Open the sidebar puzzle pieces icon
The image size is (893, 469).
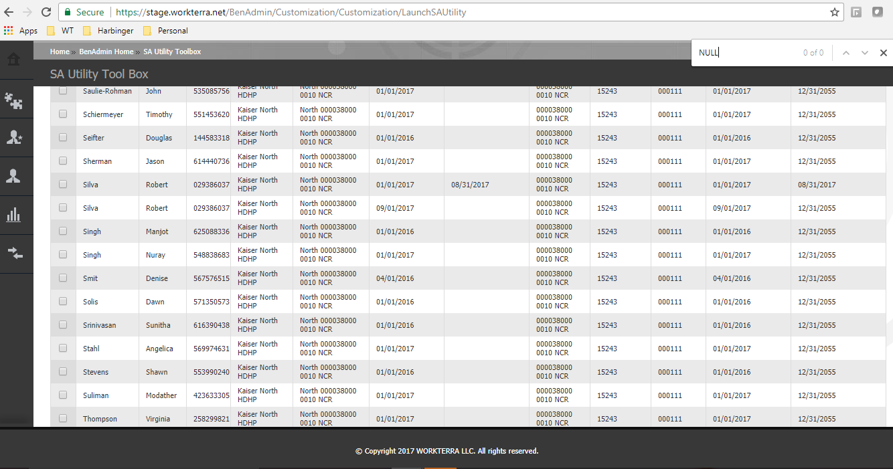(x=13, y=100)
